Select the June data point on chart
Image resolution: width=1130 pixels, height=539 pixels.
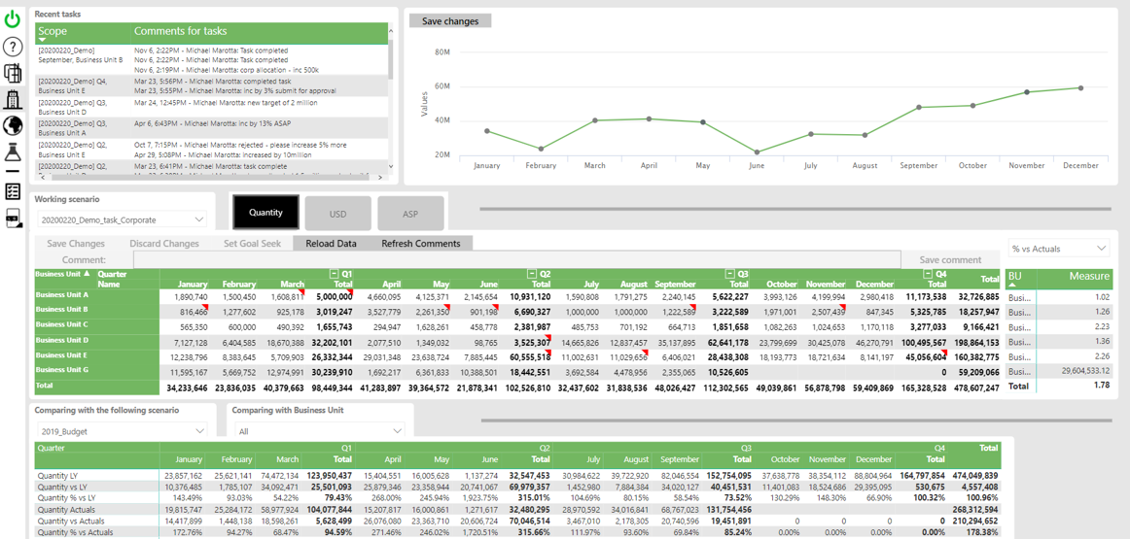pos(757,152)
